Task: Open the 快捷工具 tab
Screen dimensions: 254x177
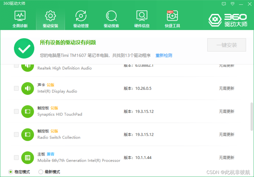Action: coord(172,19)
